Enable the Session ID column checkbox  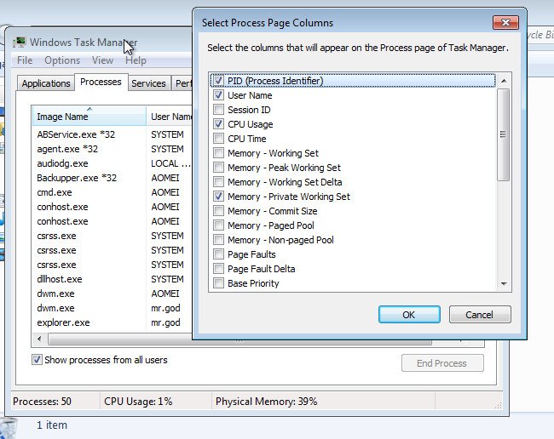coord(219,110)
